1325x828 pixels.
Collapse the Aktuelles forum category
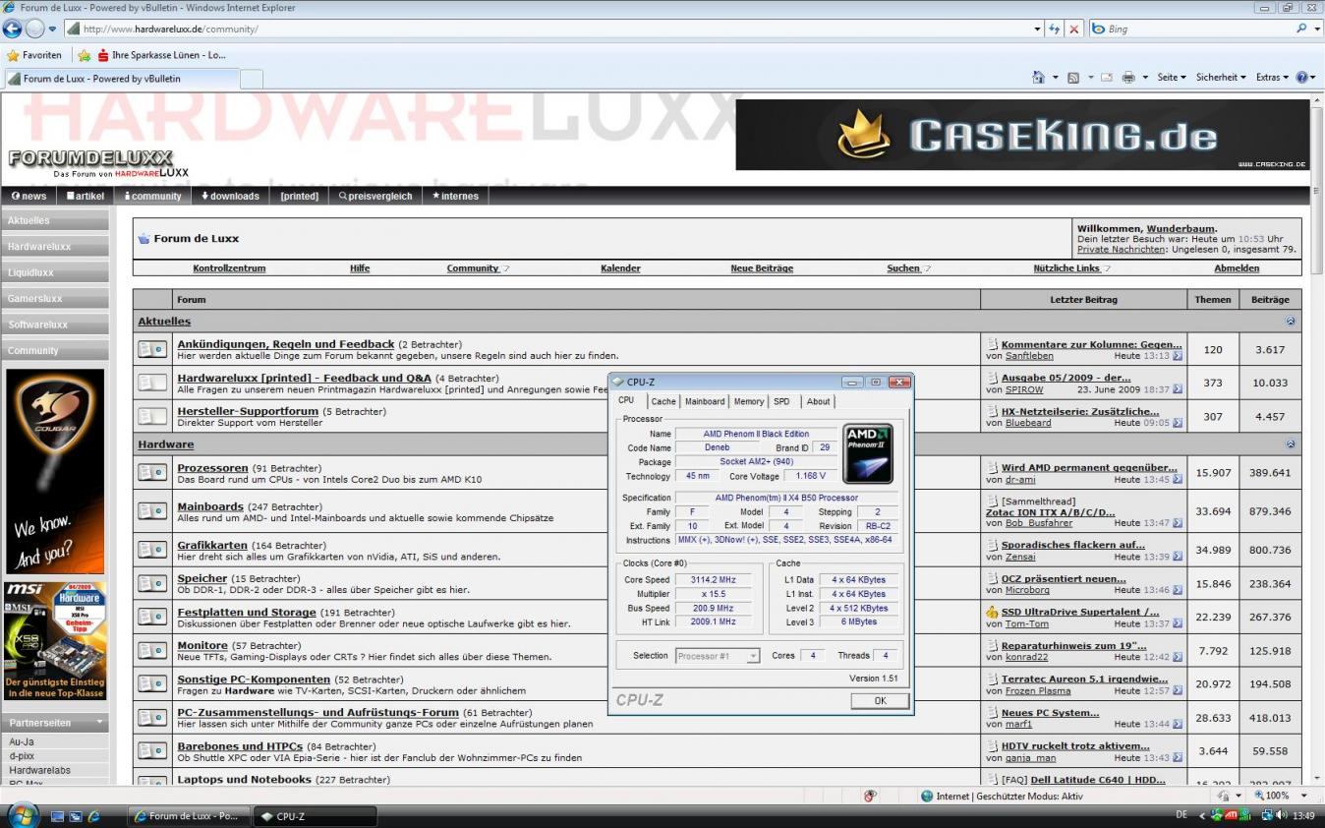pos(1291,322)
